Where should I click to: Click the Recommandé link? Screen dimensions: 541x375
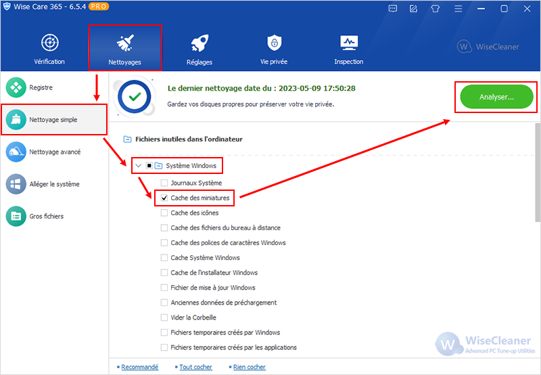139,367
